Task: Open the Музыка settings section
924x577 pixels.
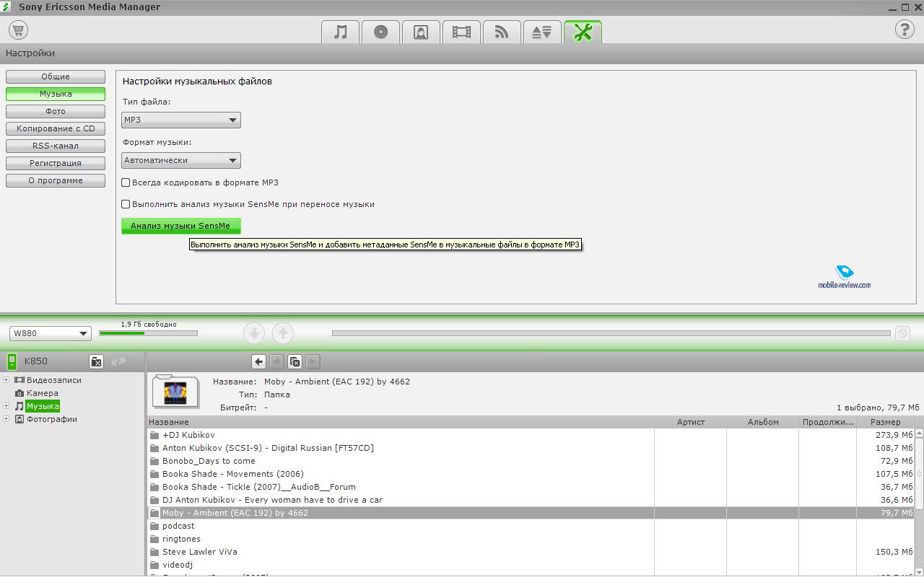Action: click(56, 94)
